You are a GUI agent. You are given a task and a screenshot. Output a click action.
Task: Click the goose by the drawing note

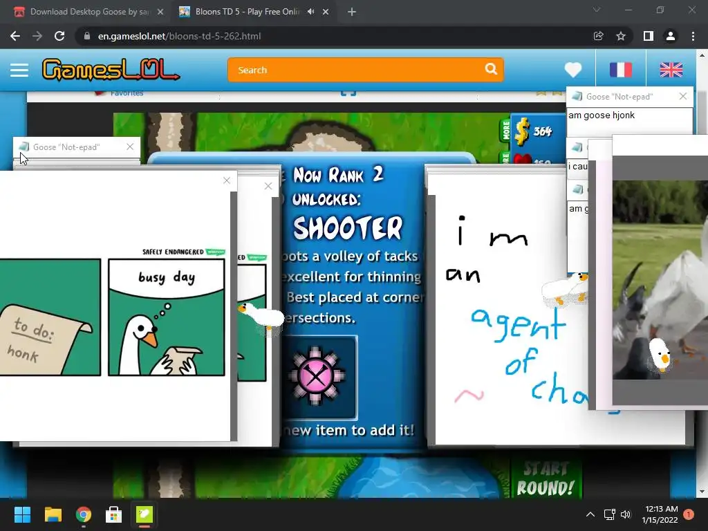[564, 290]
